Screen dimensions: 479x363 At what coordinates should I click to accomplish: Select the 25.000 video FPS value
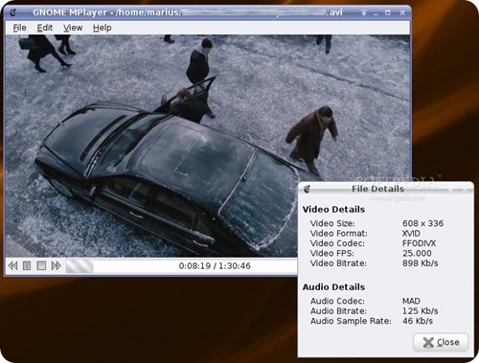point(417,253)
